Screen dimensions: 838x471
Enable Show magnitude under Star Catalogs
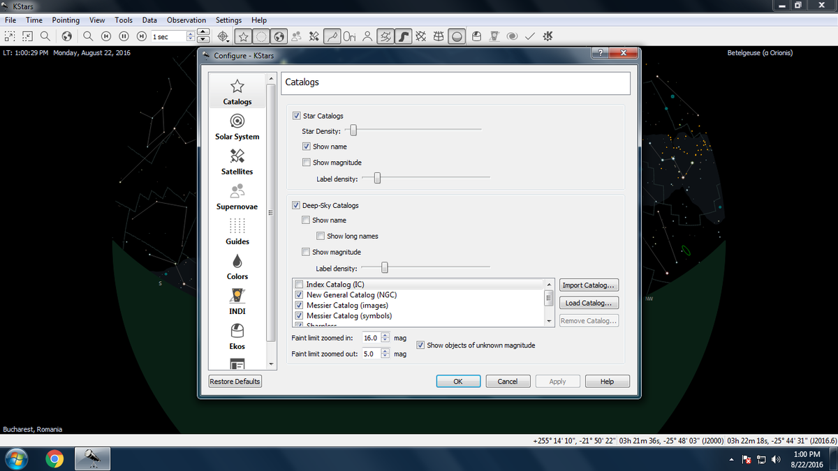307,163
